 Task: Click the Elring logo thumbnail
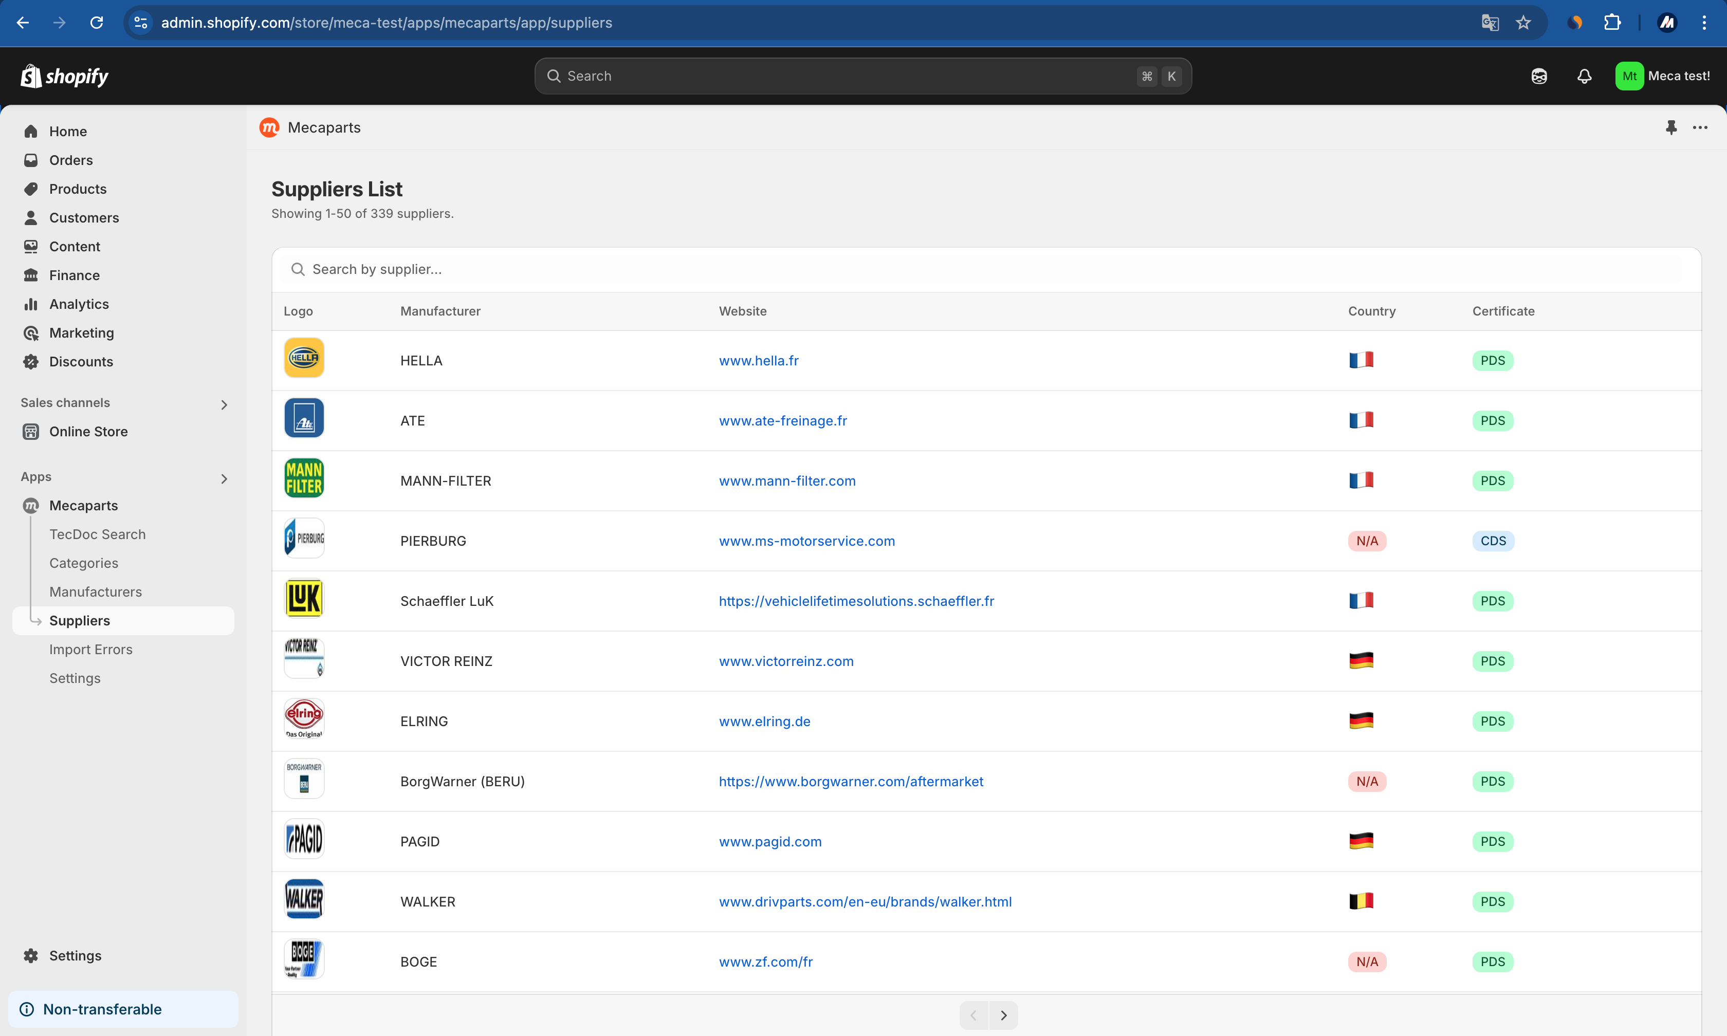304,718
